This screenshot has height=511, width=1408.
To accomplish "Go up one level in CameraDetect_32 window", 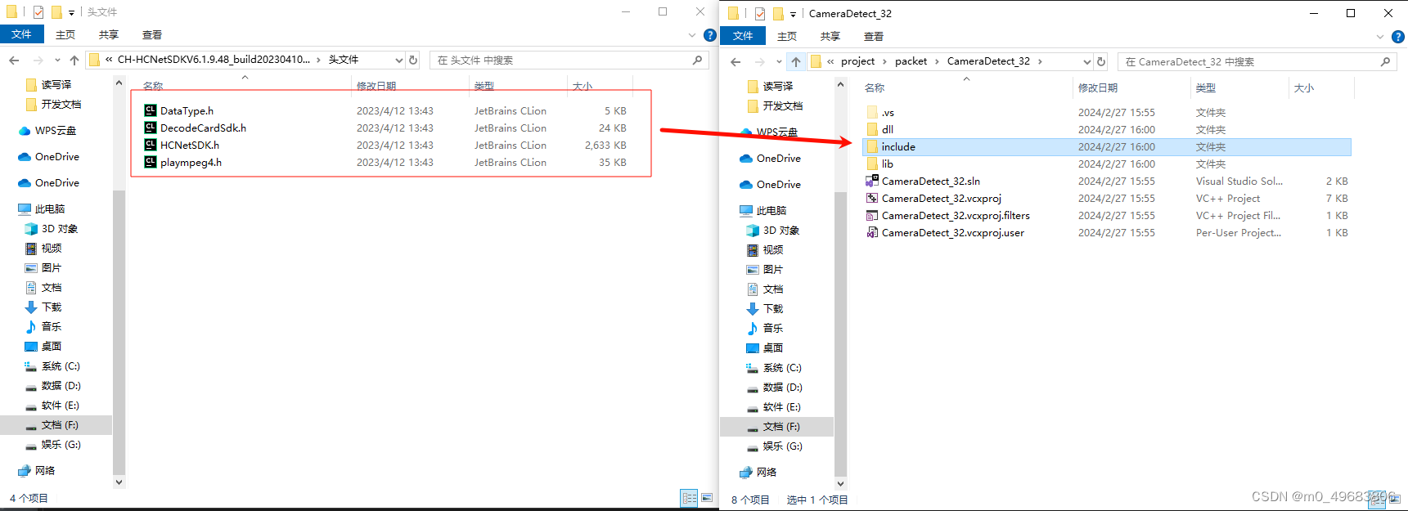I will tap(796, 61).
